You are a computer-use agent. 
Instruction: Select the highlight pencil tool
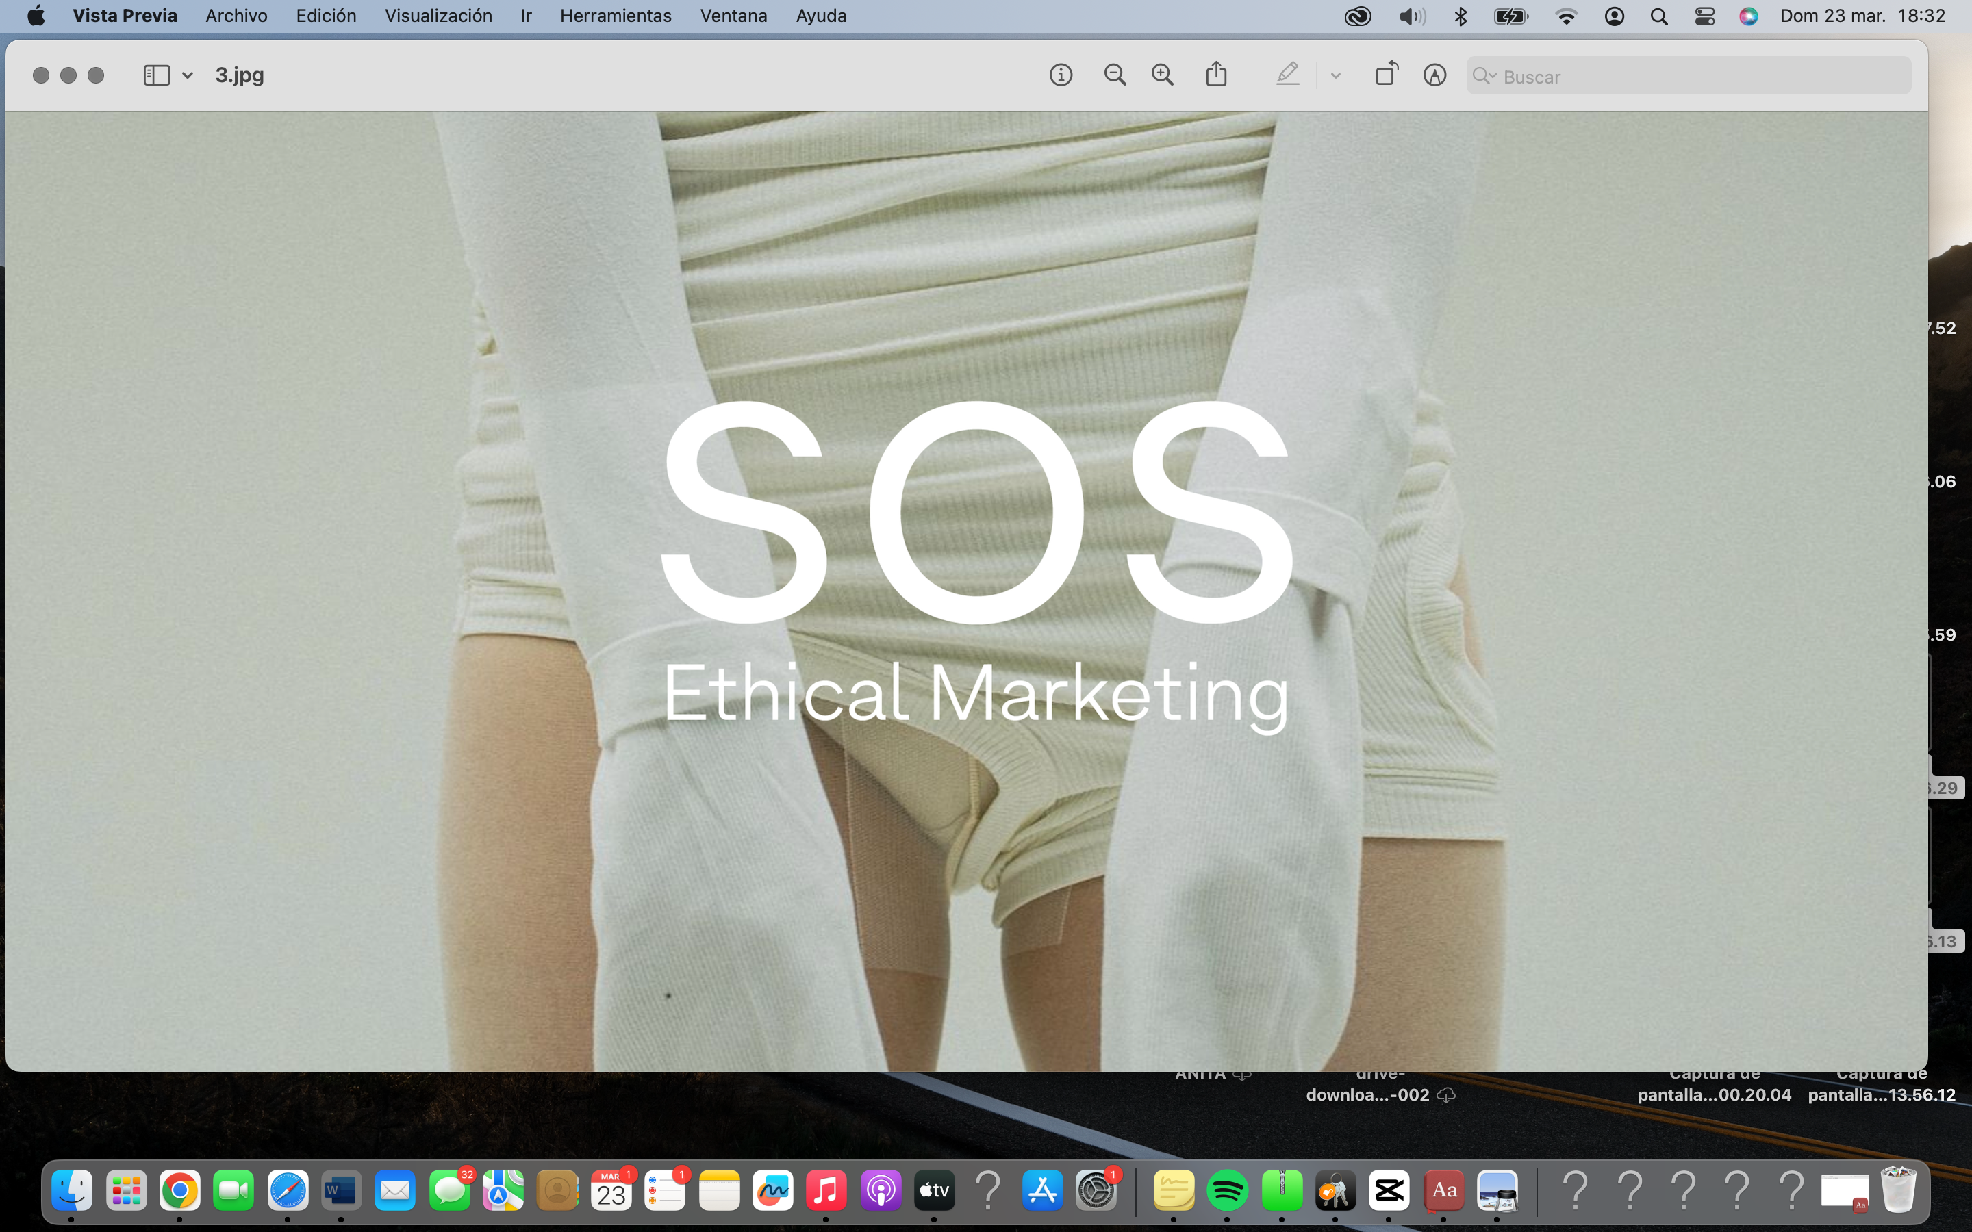pyautogui.click(x=1287, y=74)
